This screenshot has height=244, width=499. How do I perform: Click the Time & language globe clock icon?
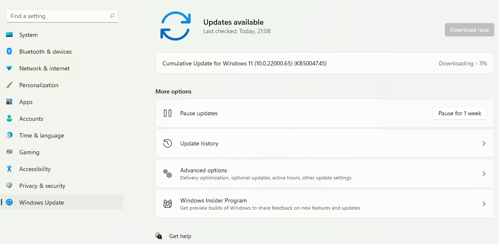9,135
